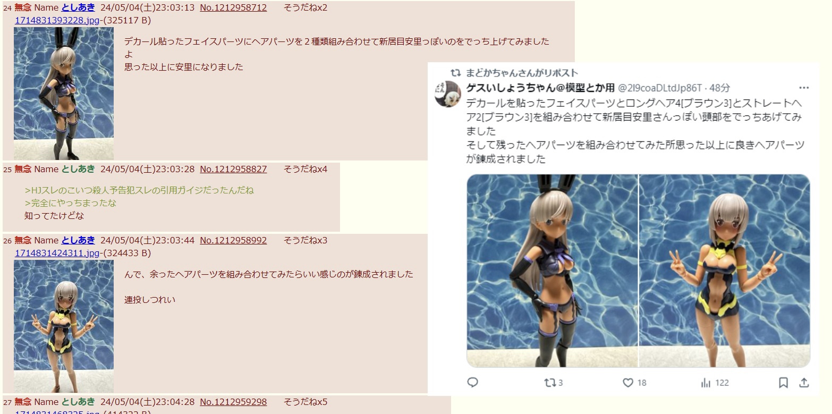Open file link 1714831393228.jpg
832x414 pixels.
[57, 21]
